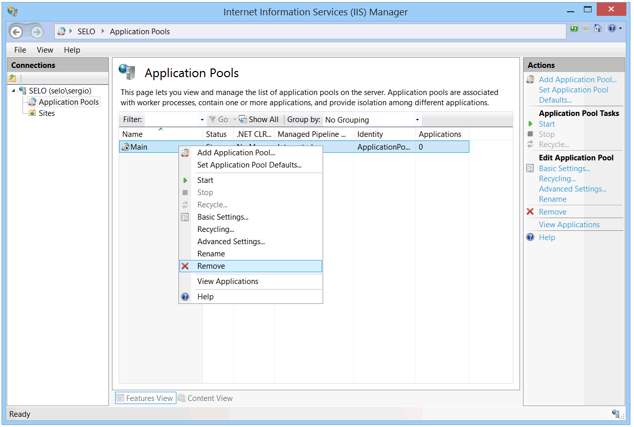Click the server icon in address bar

(x=61, y=31)
